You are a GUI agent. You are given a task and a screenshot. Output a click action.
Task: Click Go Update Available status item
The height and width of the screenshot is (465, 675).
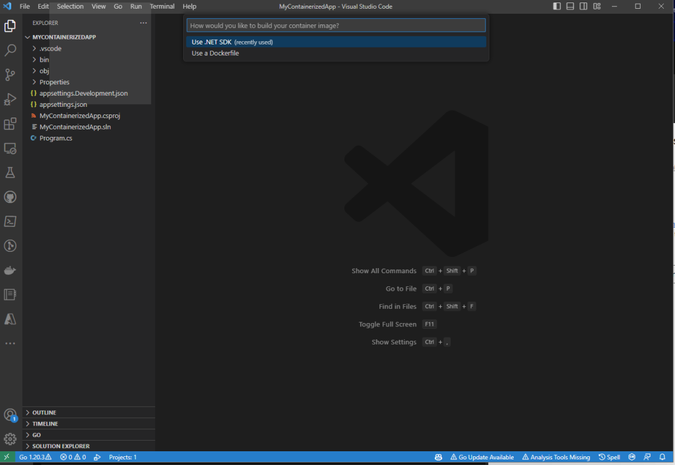tap(482, 457)
